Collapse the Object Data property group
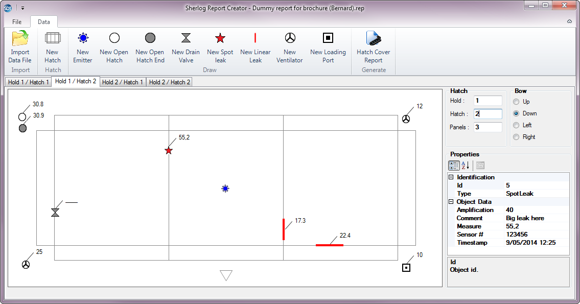The width and height of the screenshot is (580, 304). 451,202
